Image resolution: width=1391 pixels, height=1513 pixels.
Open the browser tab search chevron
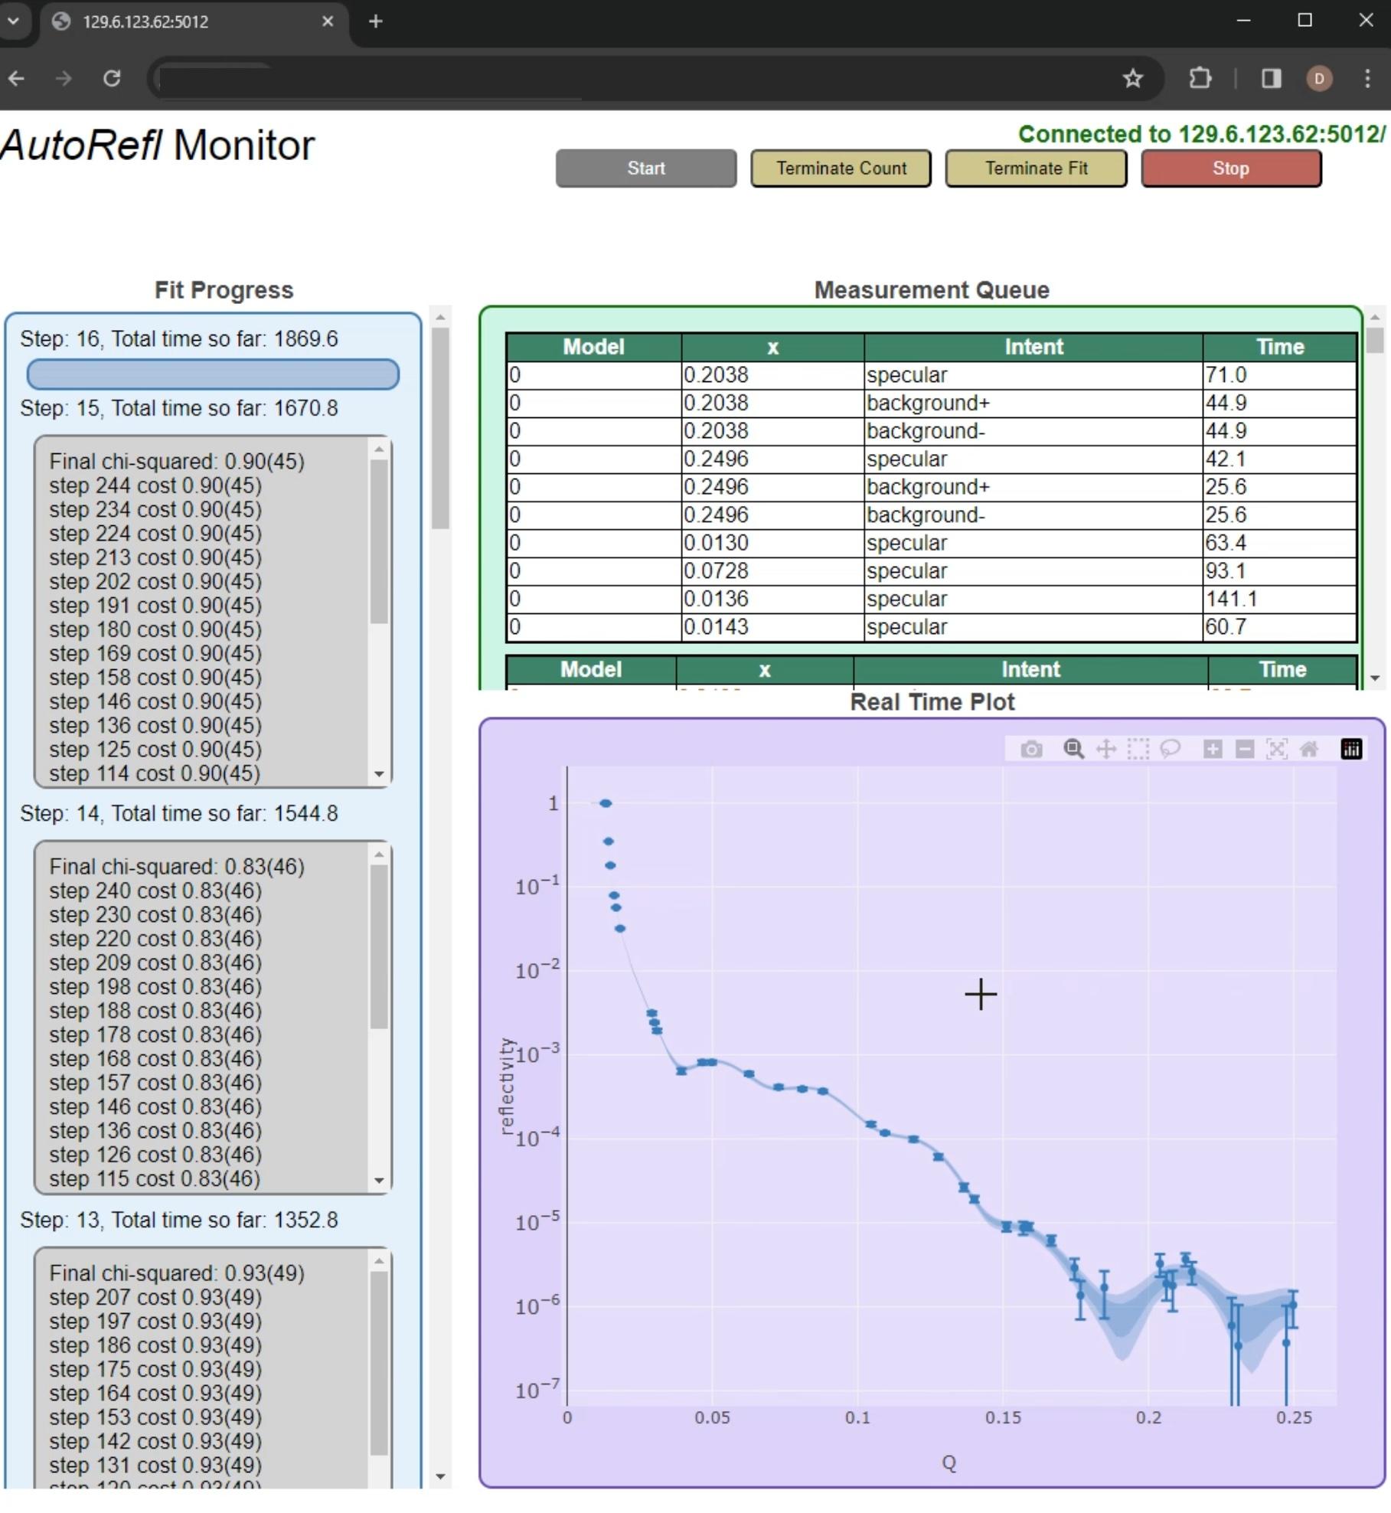point(13,21)
